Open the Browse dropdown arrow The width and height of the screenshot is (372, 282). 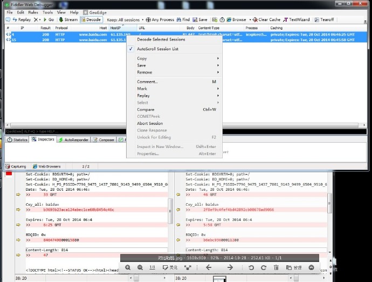pyautogui.click(x=250, y=20)
